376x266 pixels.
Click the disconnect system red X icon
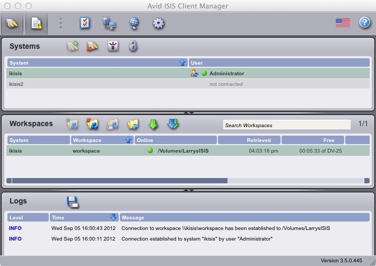pyautogui.click(x=92, y=46)
